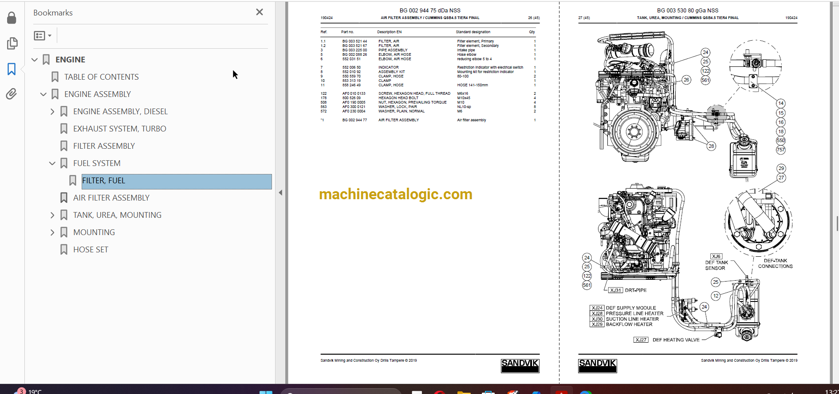Navigate to FILTER ASSEMBLY bookmark
The width and height of the screenshot is (839, 394).
(x=104, y=146)
